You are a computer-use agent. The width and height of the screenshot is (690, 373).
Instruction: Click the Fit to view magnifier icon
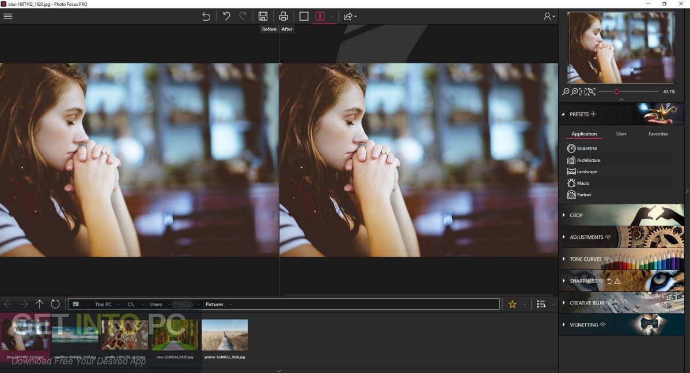592,92
